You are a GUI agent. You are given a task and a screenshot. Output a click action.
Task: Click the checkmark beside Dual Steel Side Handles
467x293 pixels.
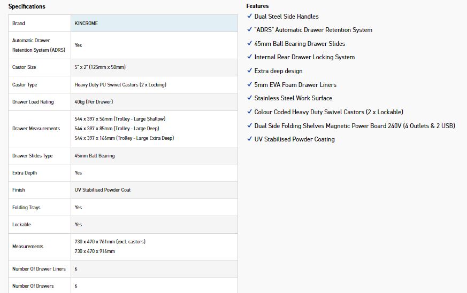(x=249, y=16)
